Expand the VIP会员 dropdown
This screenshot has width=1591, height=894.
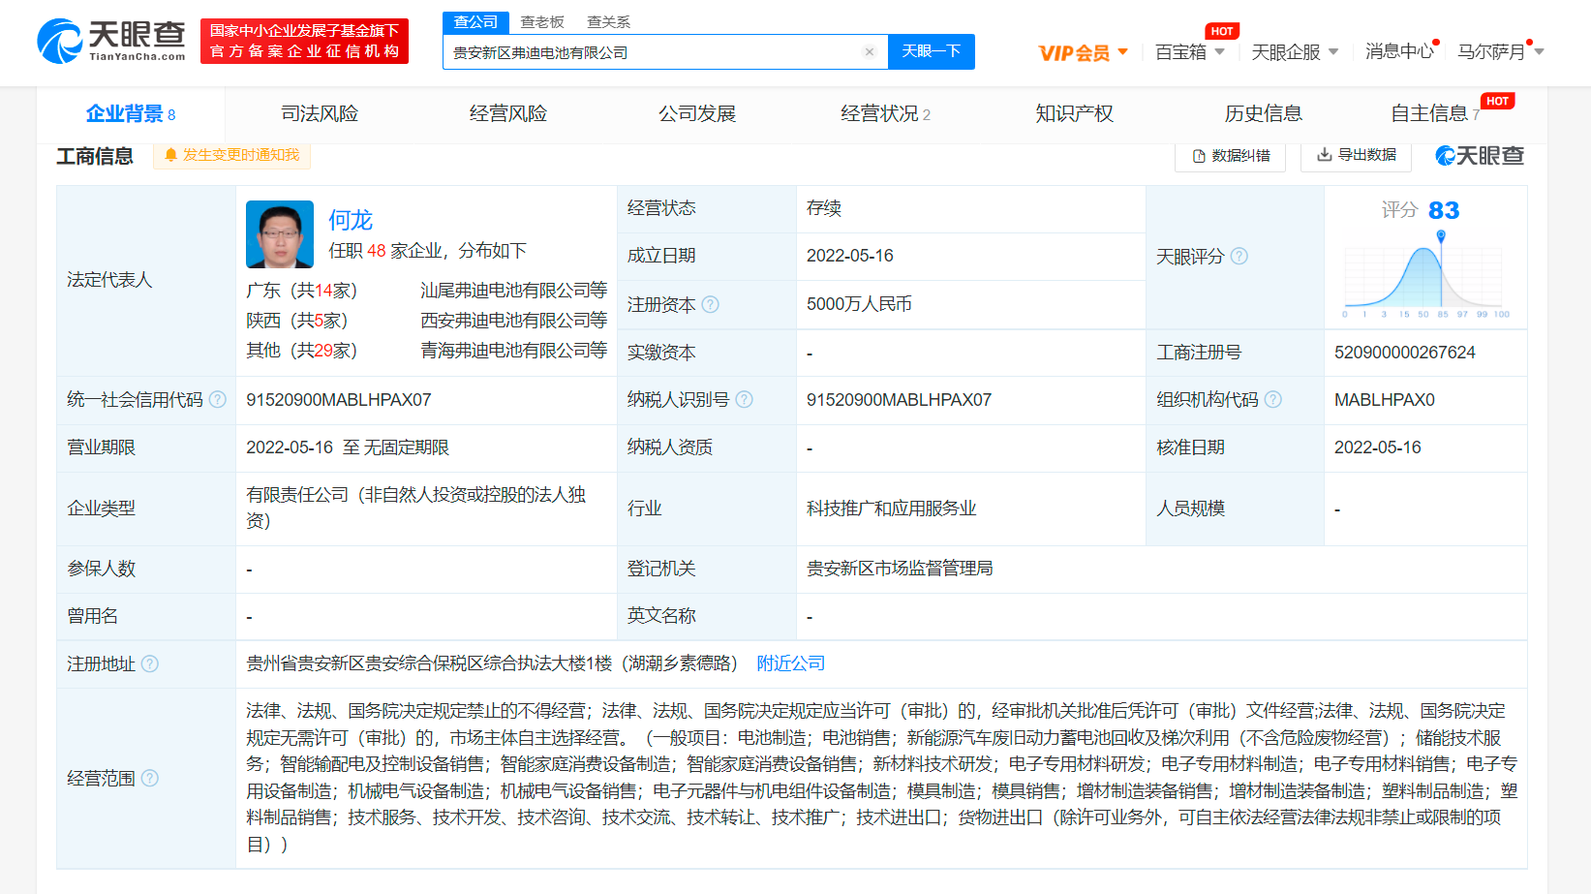coord(1083,52)
